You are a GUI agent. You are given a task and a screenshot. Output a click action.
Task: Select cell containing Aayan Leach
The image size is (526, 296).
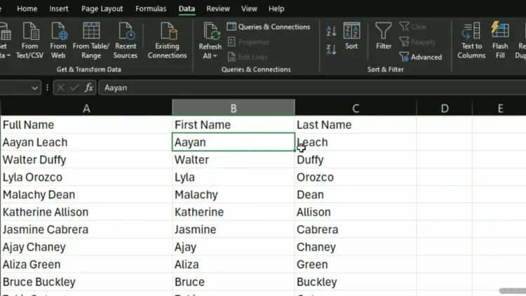(x=86, y=142)
